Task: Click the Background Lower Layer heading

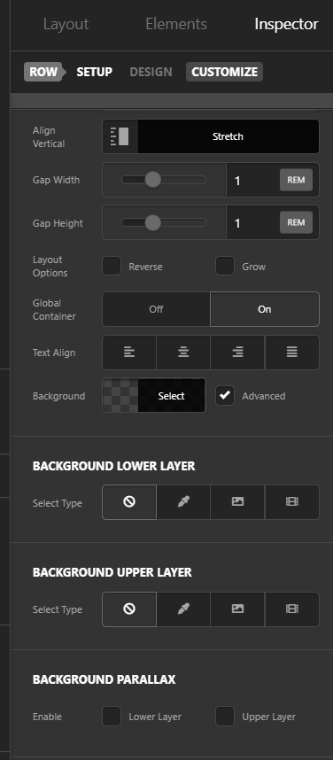Action: 114,466
